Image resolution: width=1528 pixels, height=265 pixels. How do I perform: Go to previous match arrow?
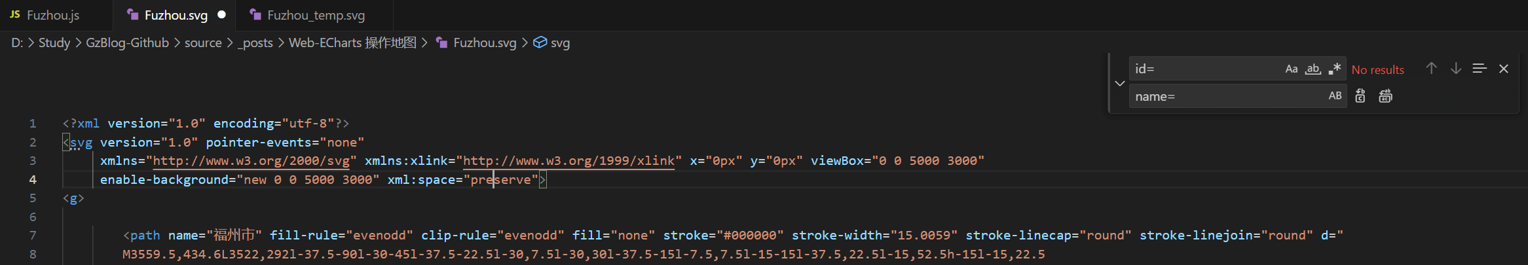tap(1431, 69)
